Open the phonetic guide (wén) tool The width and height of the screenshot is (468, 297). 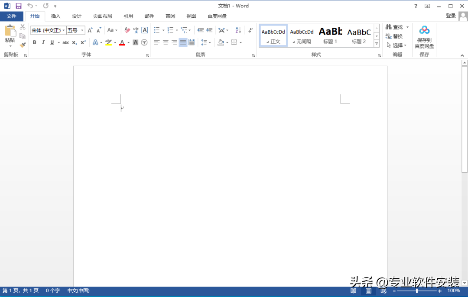(x=136, y=30)
